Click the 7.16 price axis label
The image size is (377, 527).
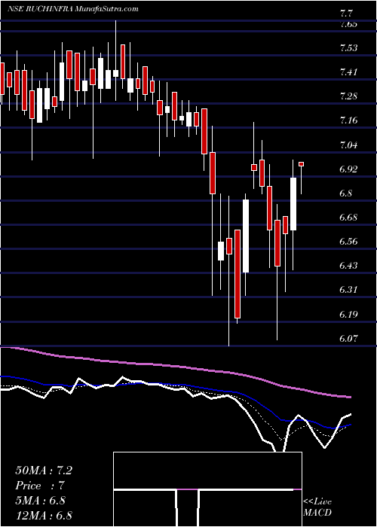pyautogui.click(x=348, y=120)
